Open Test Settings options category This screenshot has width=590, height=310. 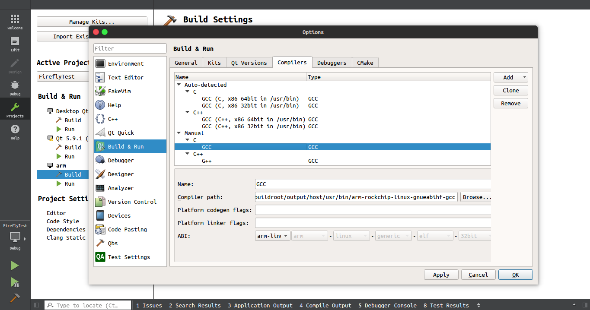pos(130,257)
